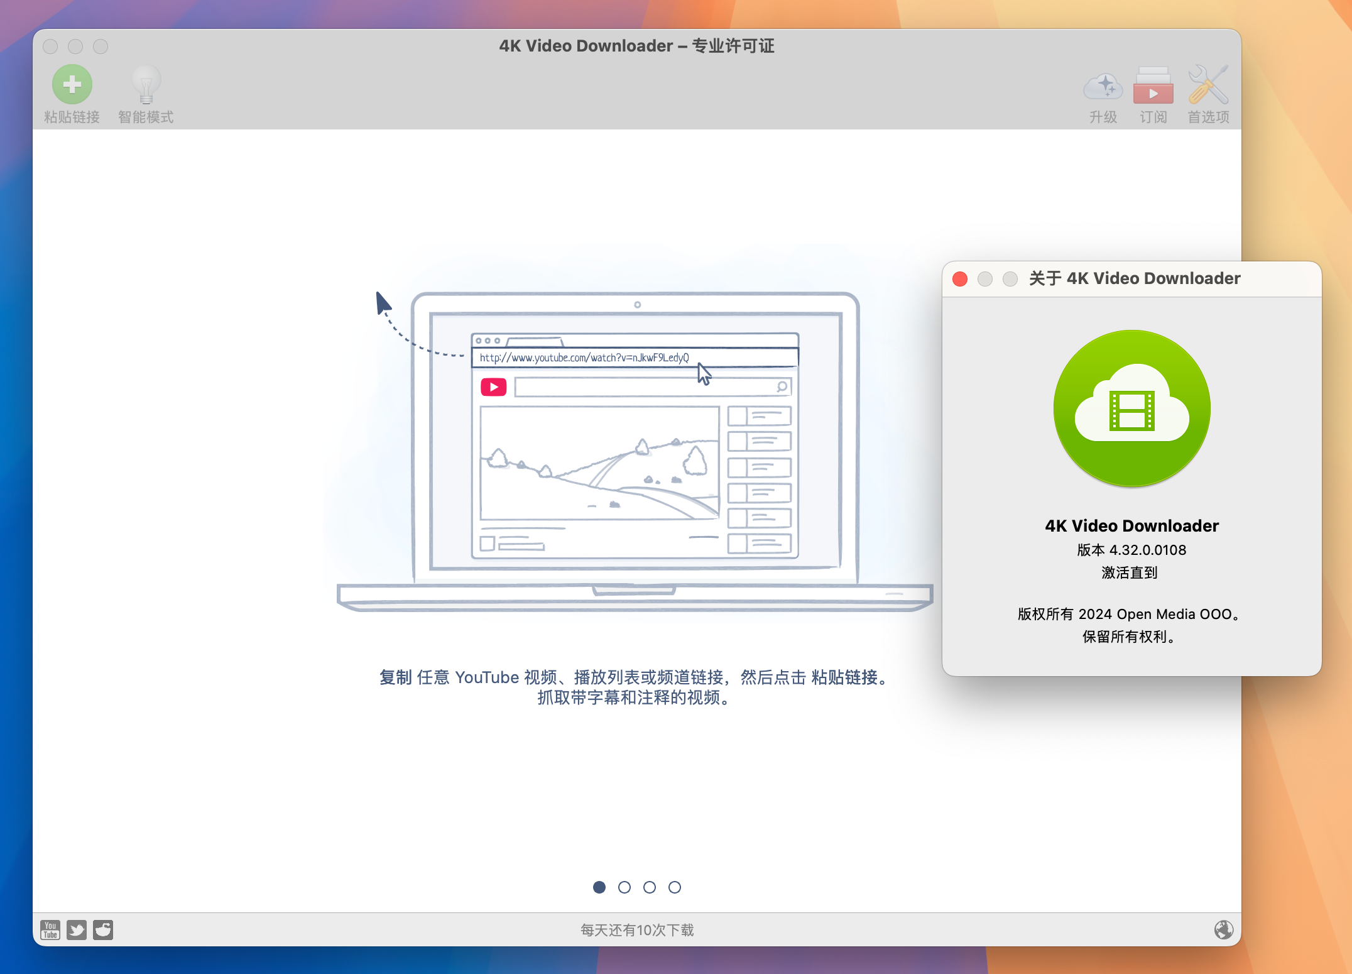Select the first onboarding page dot
This screenshot has width=1352, height=974.
point(599,887)
